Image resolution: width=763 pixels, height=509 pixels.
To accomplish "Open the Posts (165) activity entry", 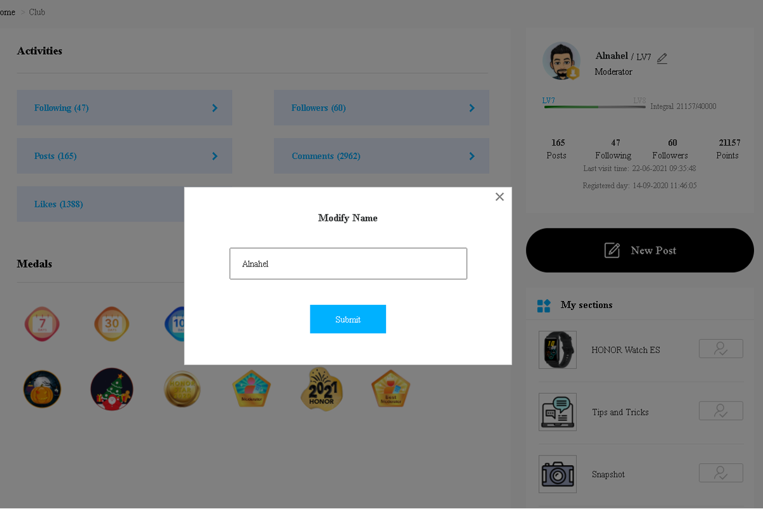I will (125, 156).
